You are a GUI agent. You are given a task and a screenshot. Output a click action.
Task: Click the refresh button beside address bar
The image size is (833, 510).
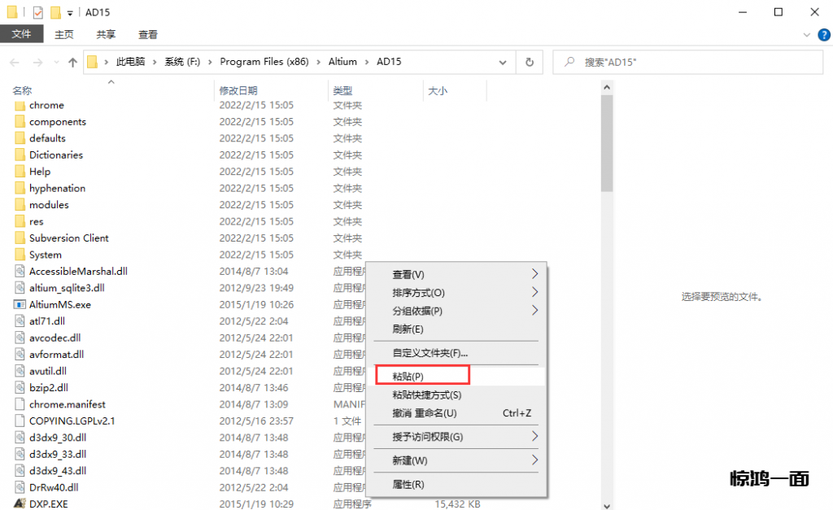coord(530,62)
